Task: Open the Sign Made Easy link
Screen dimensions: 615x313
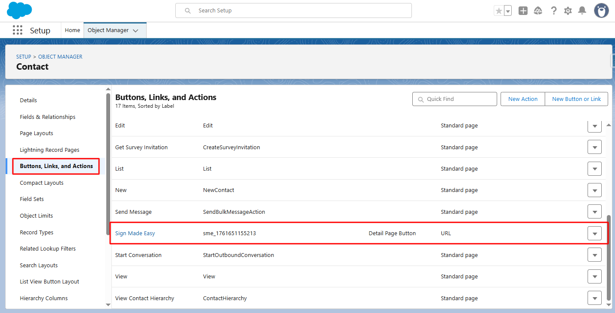Action: (135, 233)
